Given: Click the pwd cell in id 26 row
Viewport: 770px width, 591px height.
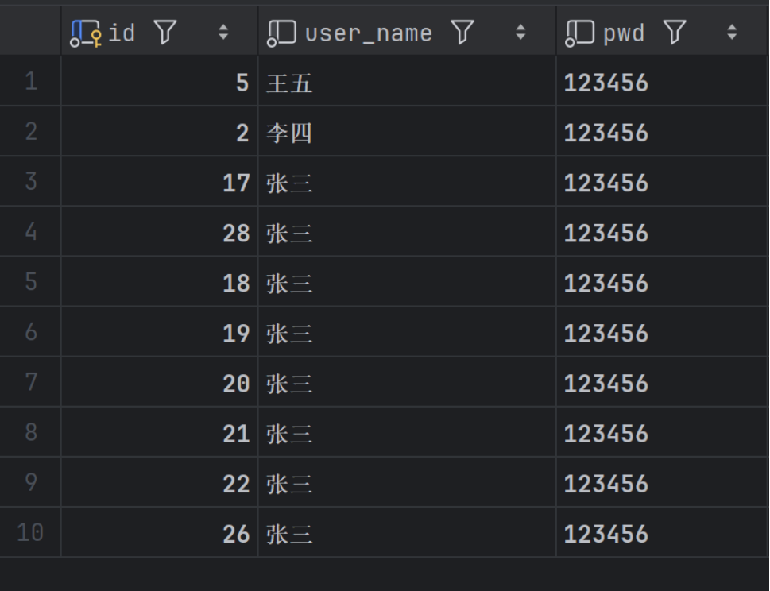Looking at the screenshot, I should 663,532.
